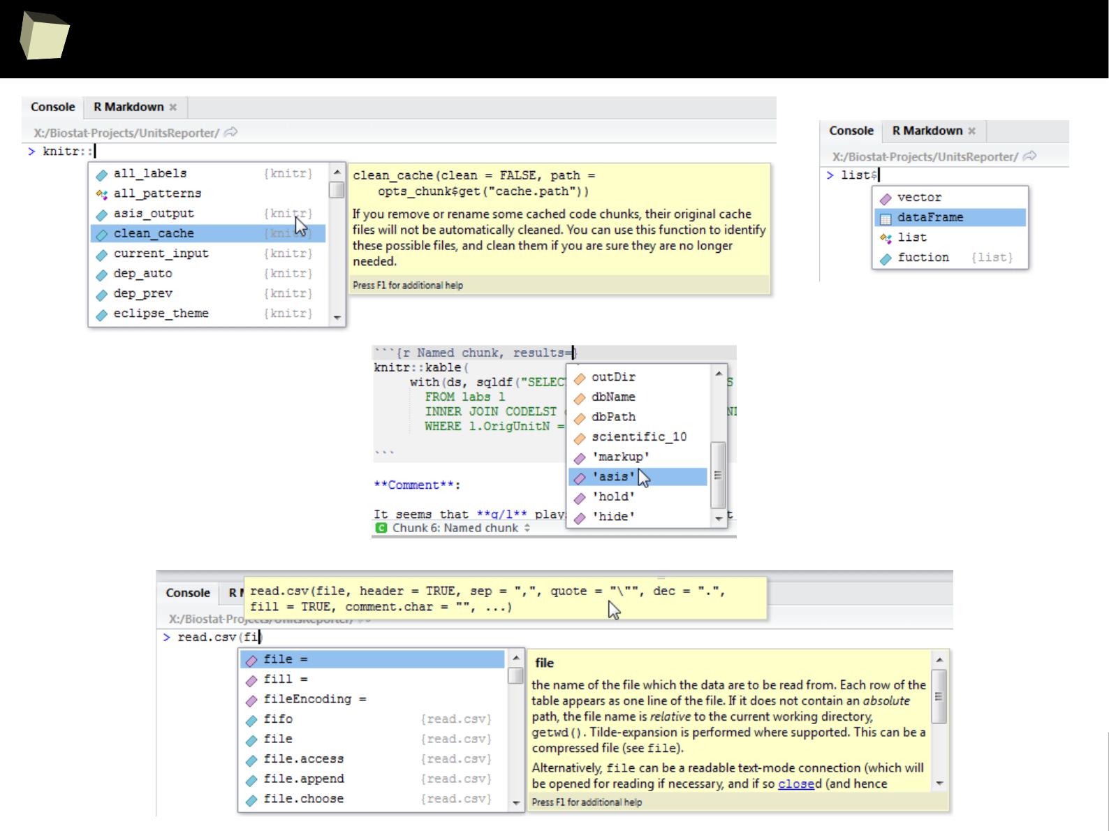Select 'markup' results option

[x=638, y=457]
